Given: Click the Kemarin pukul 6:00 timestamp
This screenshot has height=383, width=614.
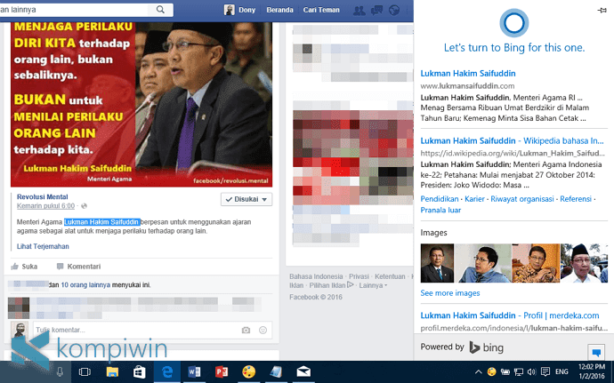Looking at the screenshot, I should click(x=45, y=206).
